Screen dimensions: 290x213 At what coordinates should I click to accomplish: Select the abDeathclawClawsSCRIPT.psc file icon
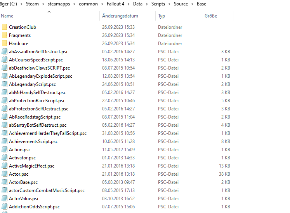[4, 68]
